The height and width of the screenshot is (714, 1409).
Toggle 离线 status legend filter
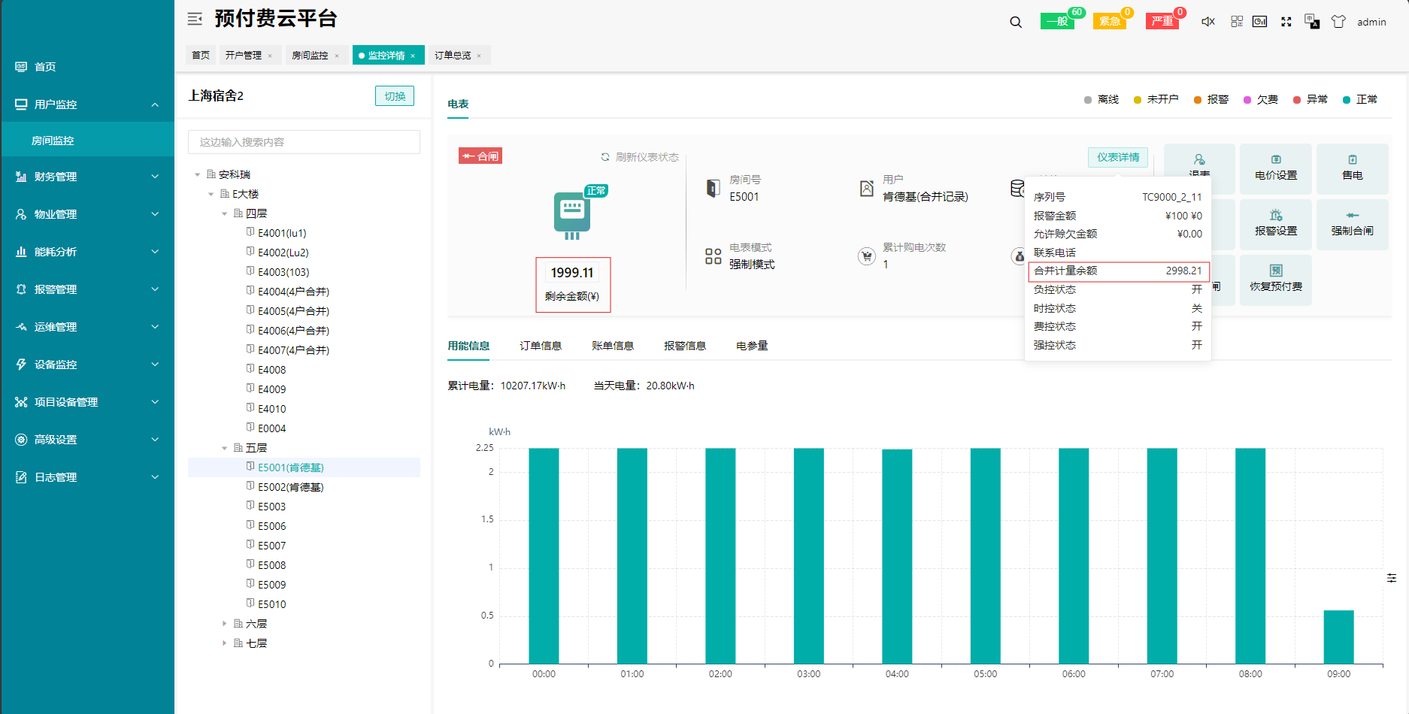[1101, 99]
